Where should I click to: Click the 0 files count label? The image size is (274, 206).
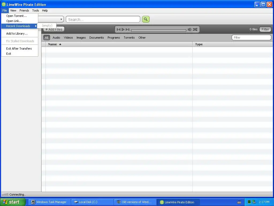pyautogui.click(x=254, y=30)
